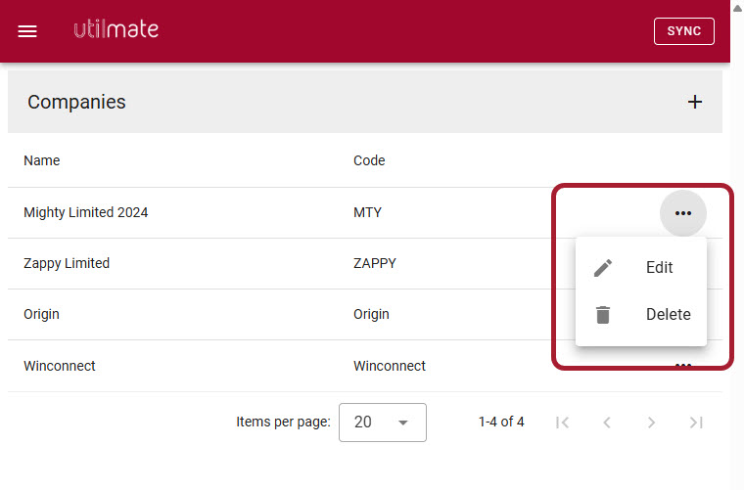Click the scrollbar up arrow

737,8
